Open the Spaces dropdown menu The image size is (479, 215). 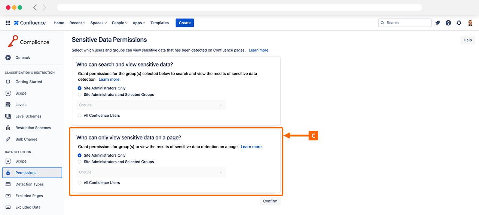pos(98,23)
